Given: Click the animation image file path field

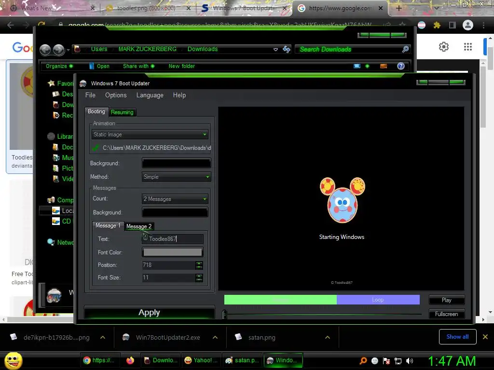Looking at the screenshot, I should [156, 147].
